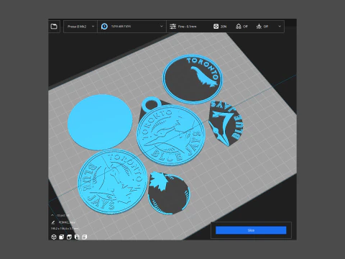Click the 20% infill setting icon
The width and height of the screenshot is (345, 259).
pyautogui.click(x=216, y=27)
